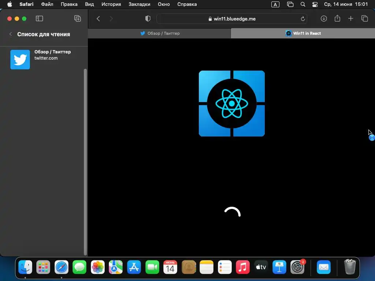Viewport: 375px width, 281px height.
Task: Open the Справка menu
Action: pos(187,4)
